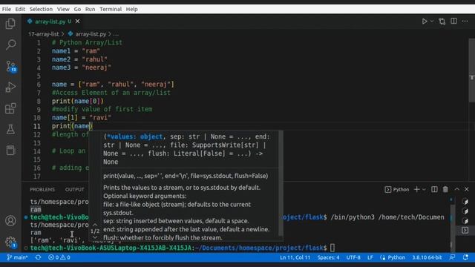Screen dimensions: 475x267
Task: Run the Python file with play button
Action: pos(425,22)
